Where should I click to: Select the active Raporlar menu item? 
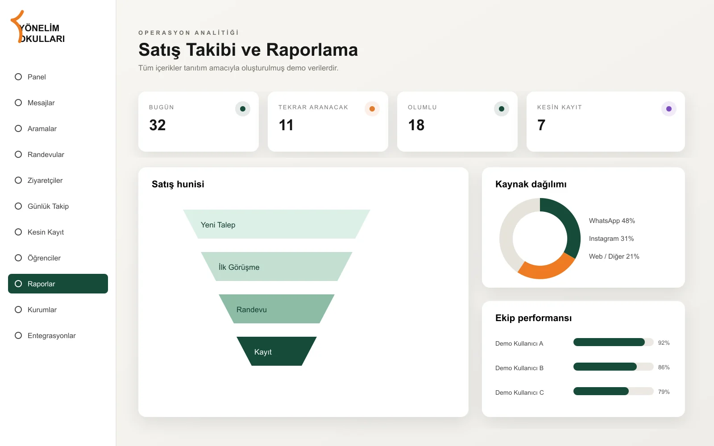pyautogui.click(x=58, y=284)
